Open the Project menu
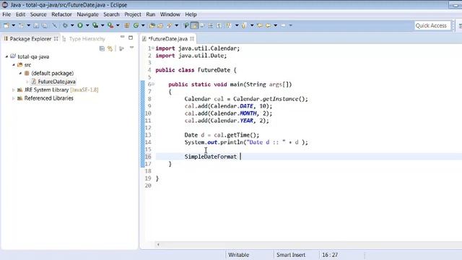Image resolution: width=462 pixels, height=260 pixels. (x=133, y=14)
